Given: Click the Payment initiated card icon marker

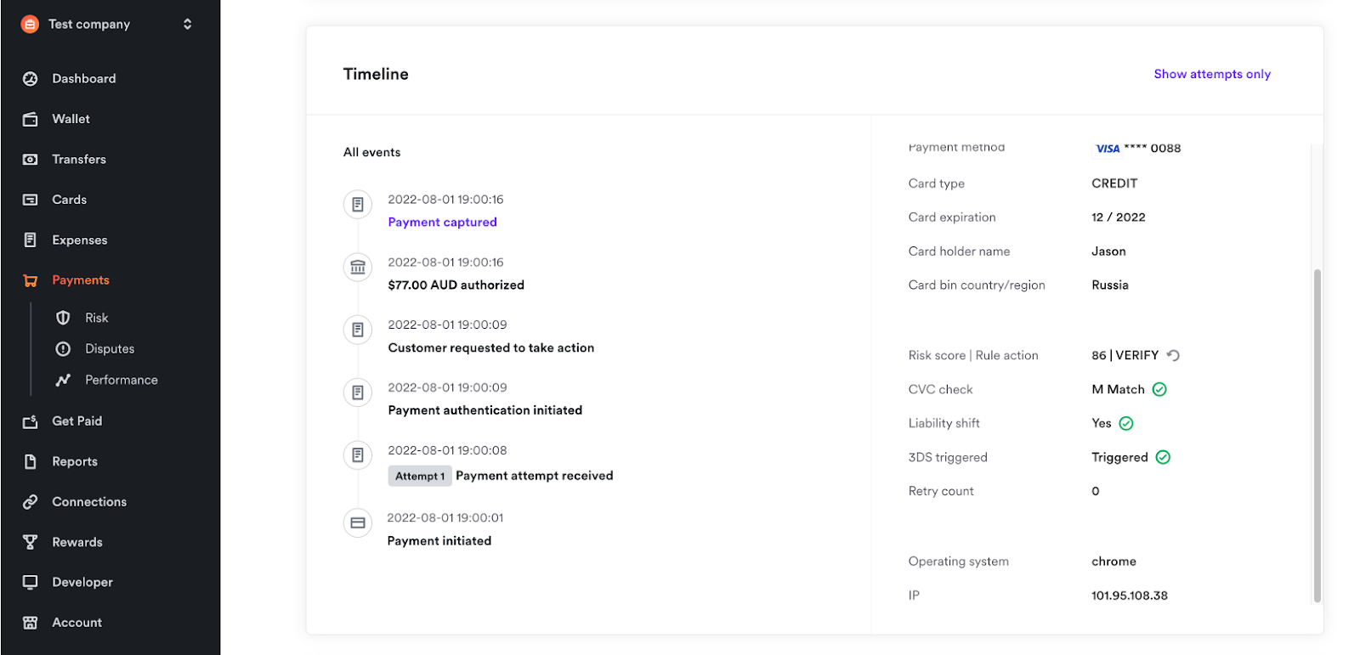Looking at the screenshot, I should pyautogui.click(x=358, y=522).
